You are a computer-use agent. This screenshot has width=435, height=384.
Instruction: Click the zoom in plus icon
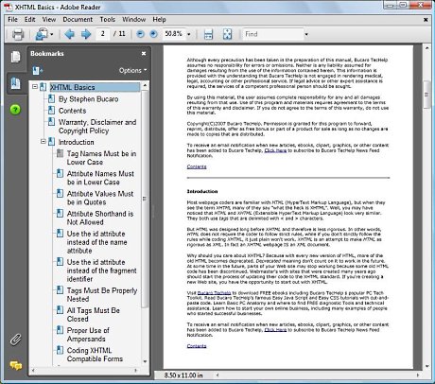[x=153, y=34]
